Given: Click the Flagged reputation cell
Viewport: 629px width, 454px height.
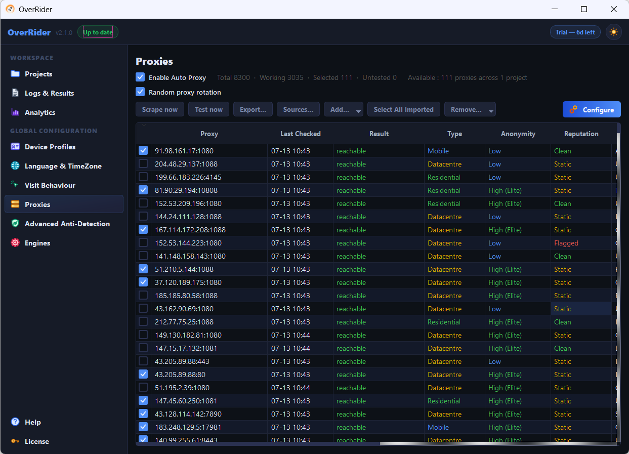Looking at the screenshot, I should [x=581, y=243].
